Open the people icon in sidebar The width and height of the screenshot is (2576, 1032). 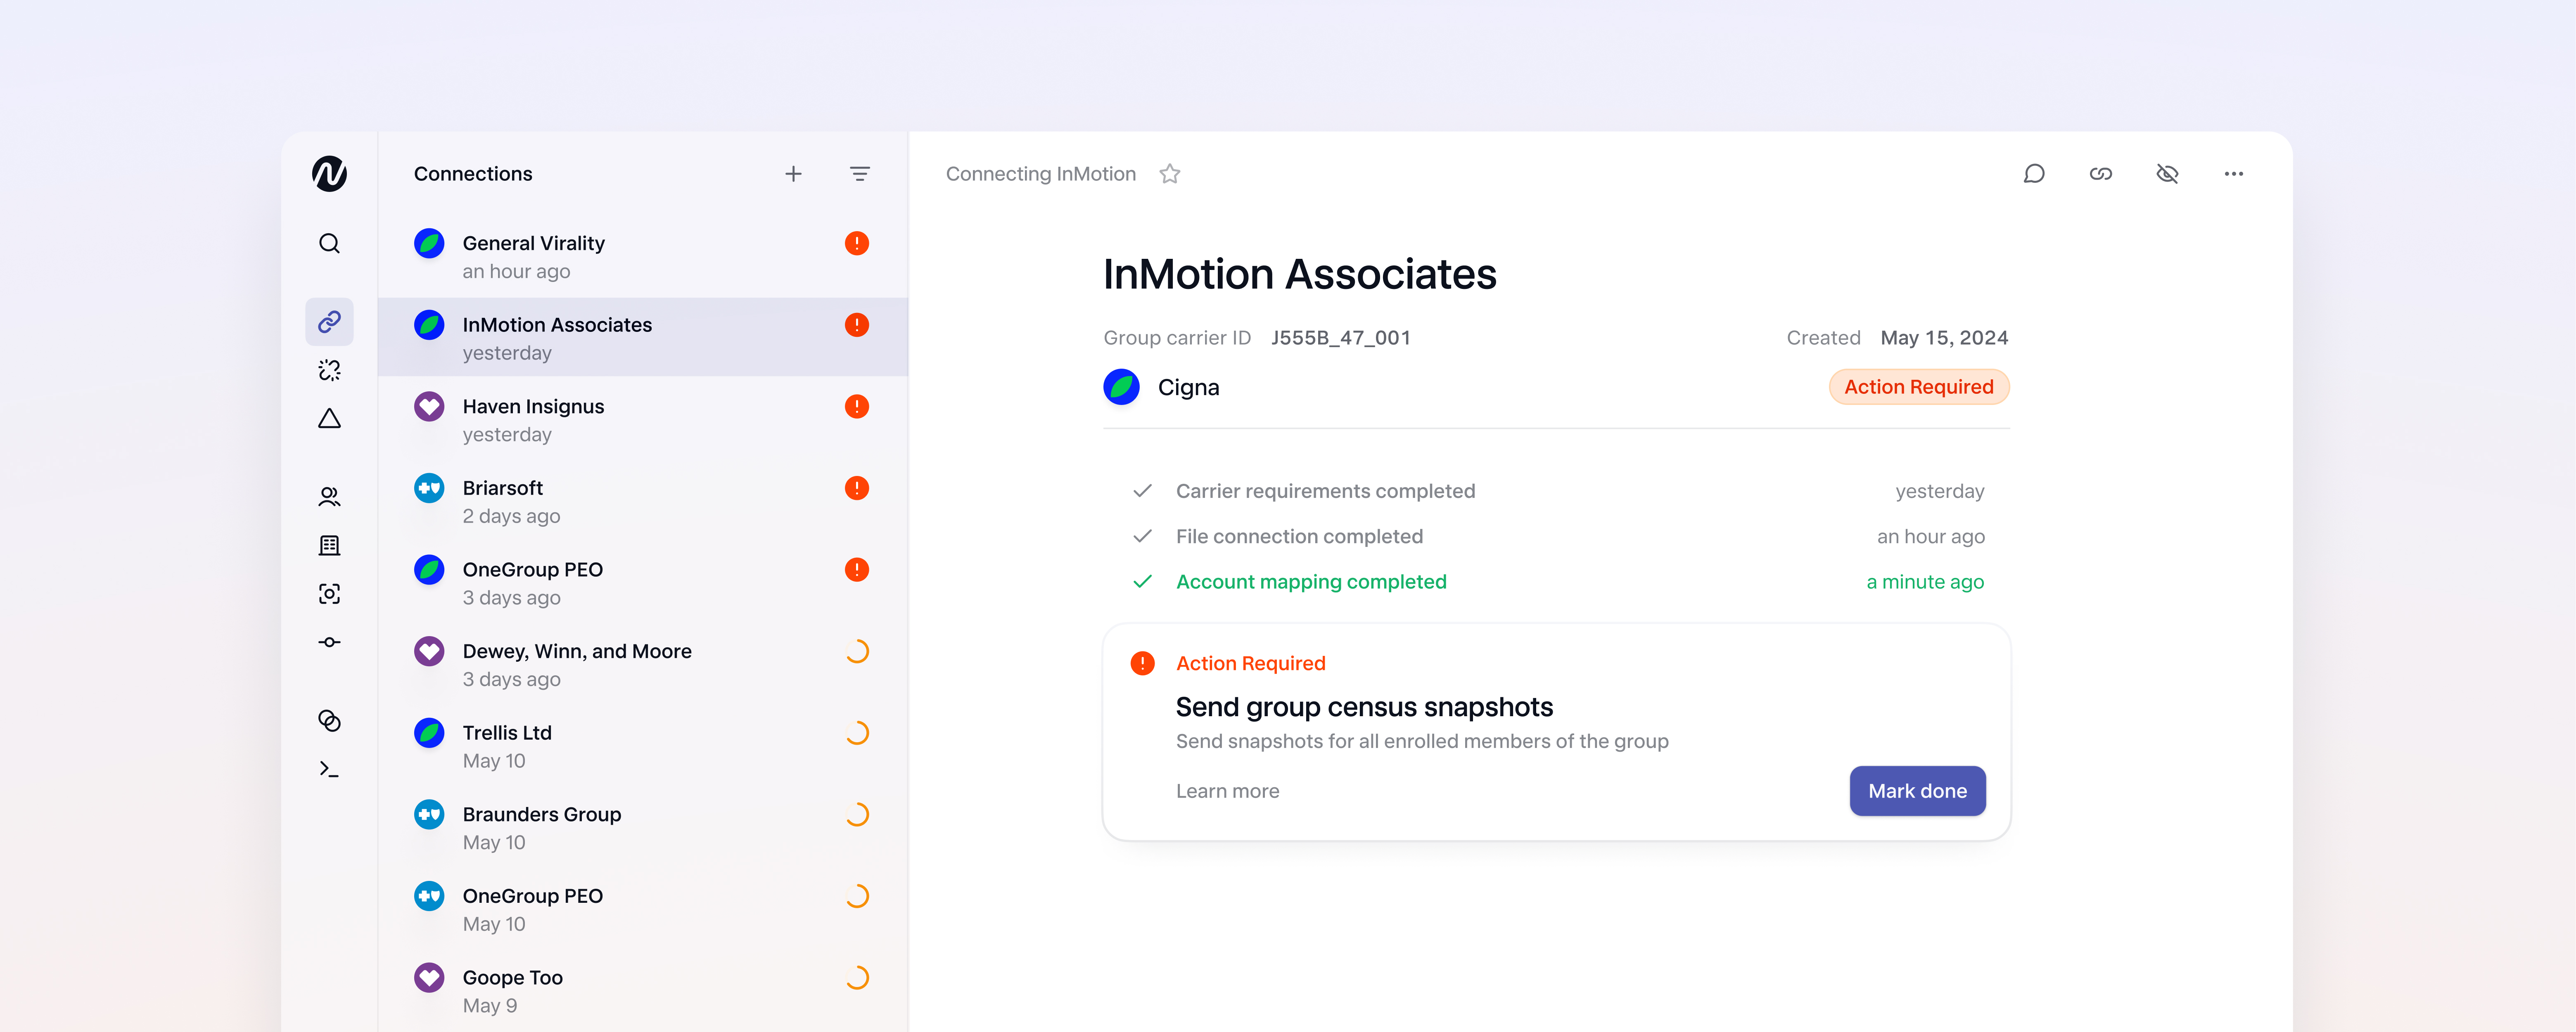pos(329,497)
